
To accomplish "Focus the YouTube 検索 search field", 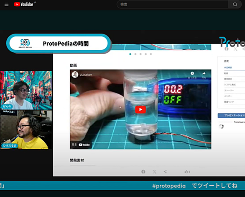I will point(173,4).
